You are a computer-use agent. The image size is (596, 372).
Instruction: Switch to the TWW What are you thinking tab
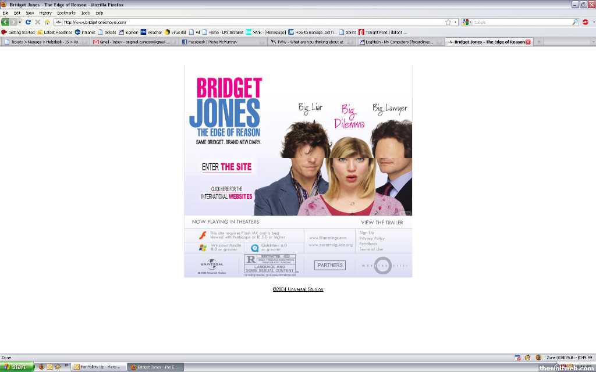pos(312,42)
